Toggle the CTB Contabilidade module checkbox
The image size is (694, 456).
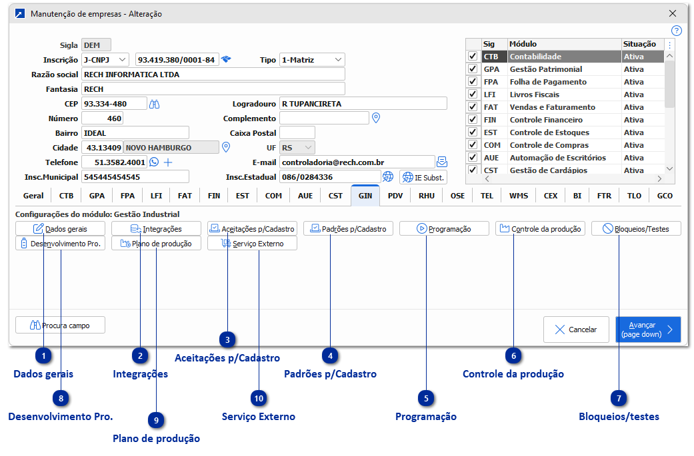click(473, 56)
